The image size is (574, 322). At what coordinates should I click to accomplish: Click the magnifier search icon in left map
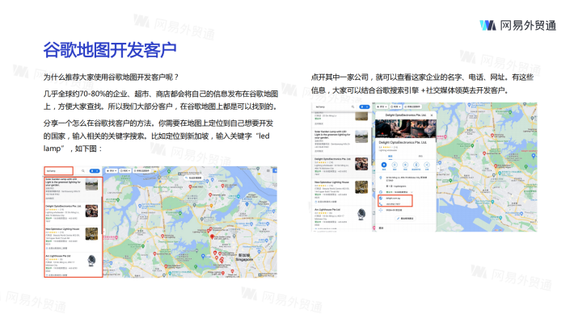(x=83, y=171)
